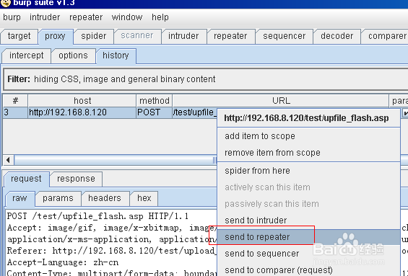408x276 pixels.
Task: Sort by the # column header
Action: pyautogui.click(x=15, y=101)
